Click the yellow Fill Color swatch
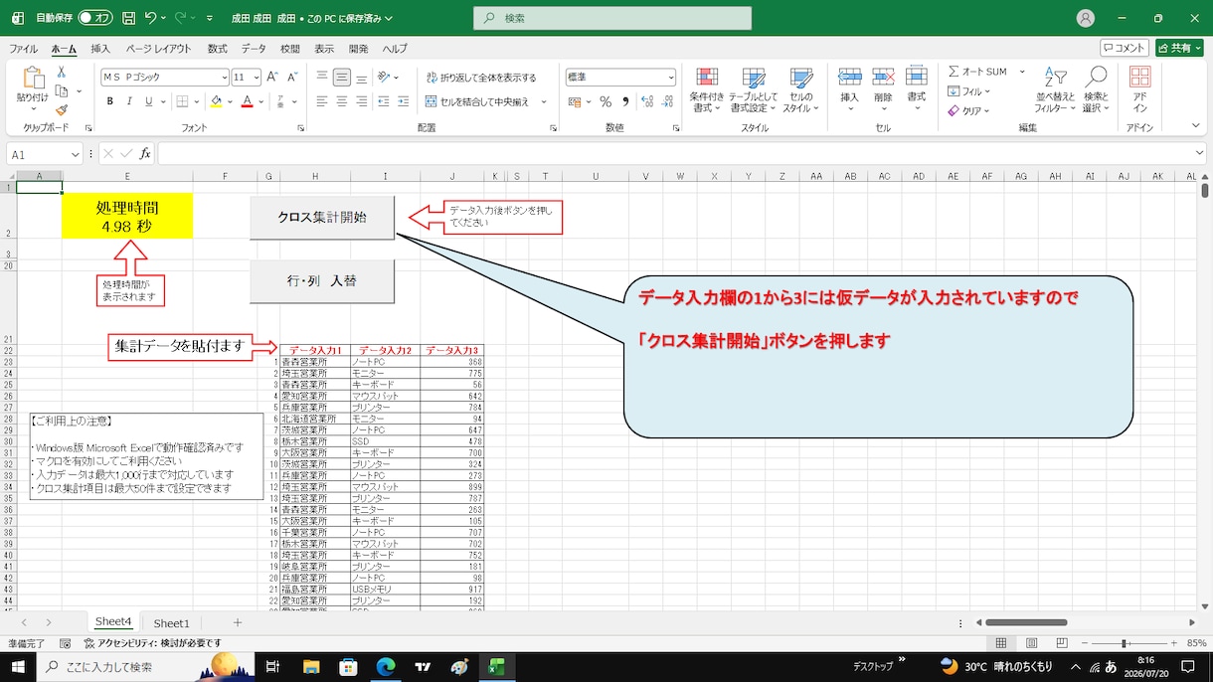 [217, 101]
